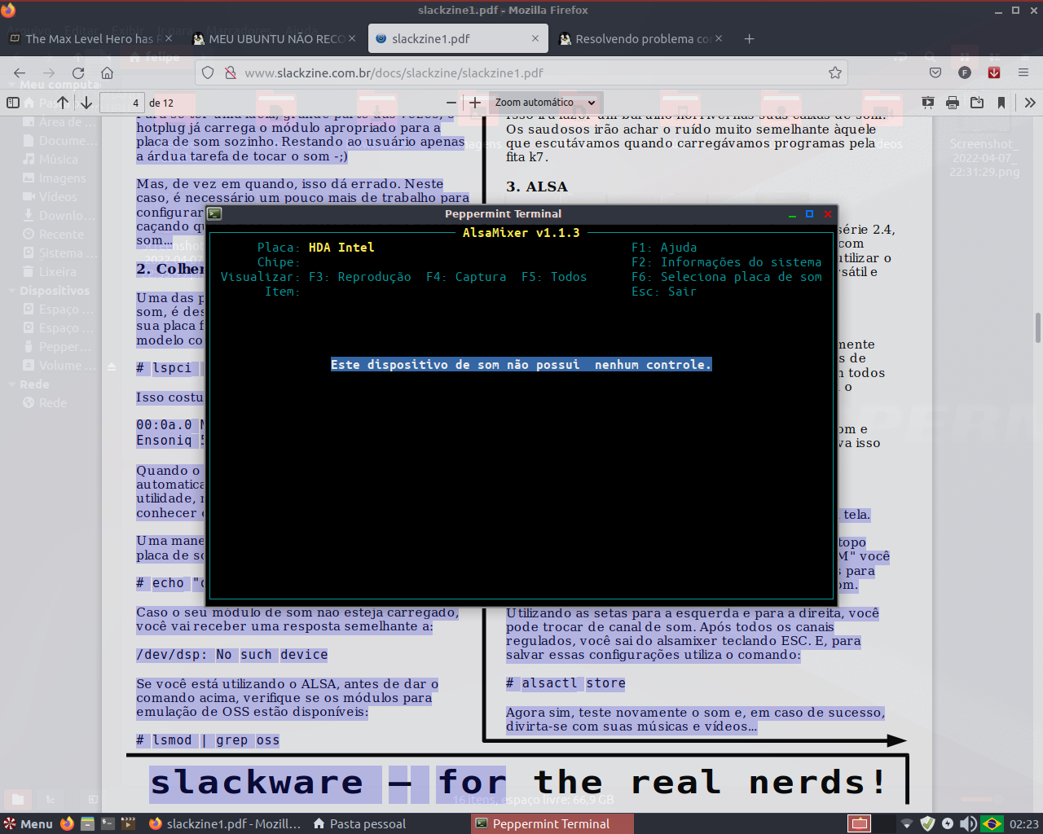1043x834 pixels.
Task: Reload the current page
Action: (x=78, y=73)
